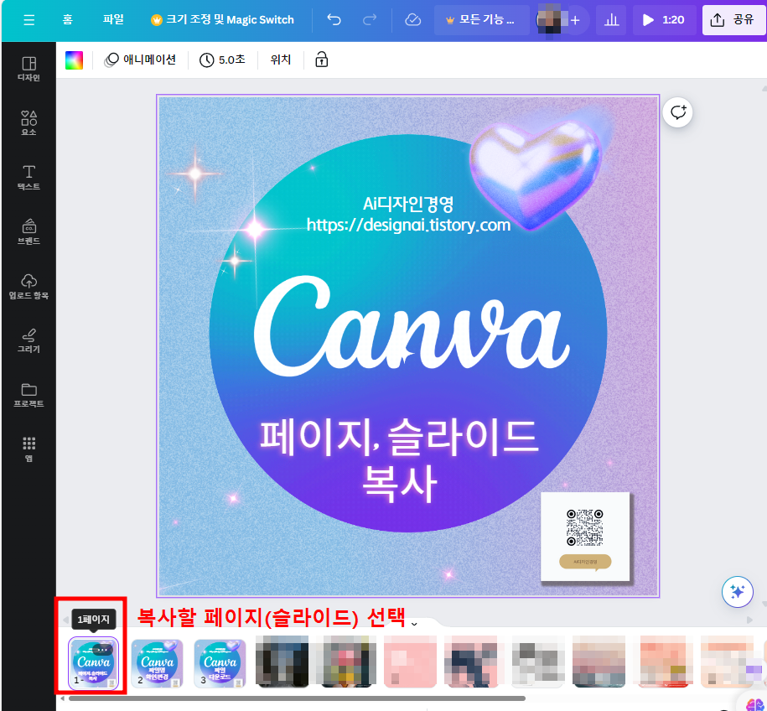Screen dimensions: 767x711
Task: Open the 위치 position panel
Action: click(280, 60)
